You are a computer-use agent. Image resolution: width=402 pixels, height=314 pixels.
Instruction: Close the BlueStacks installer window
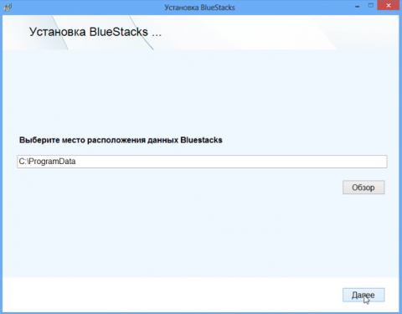(389, 5)
